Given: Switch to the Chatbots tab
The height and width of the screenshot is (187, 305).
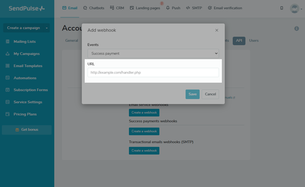Looking at the screenshot, I should point(94,8).
